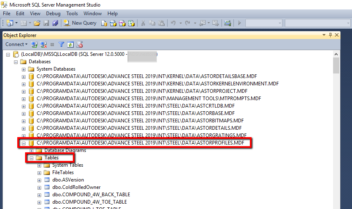The height and width of the screenshot is (209, 352).
Task: Collapse the Databases folder node
Action: 16,62
